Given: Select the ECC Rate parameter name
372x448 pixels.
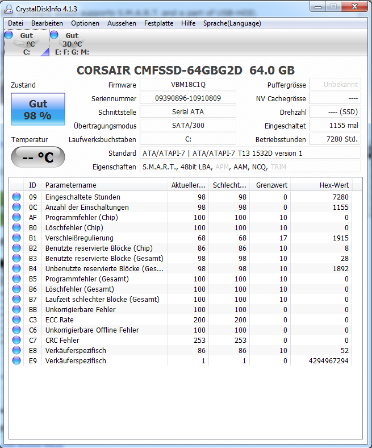Looking at the screenshot, I should pyautogui.click(x=60, y=320).
